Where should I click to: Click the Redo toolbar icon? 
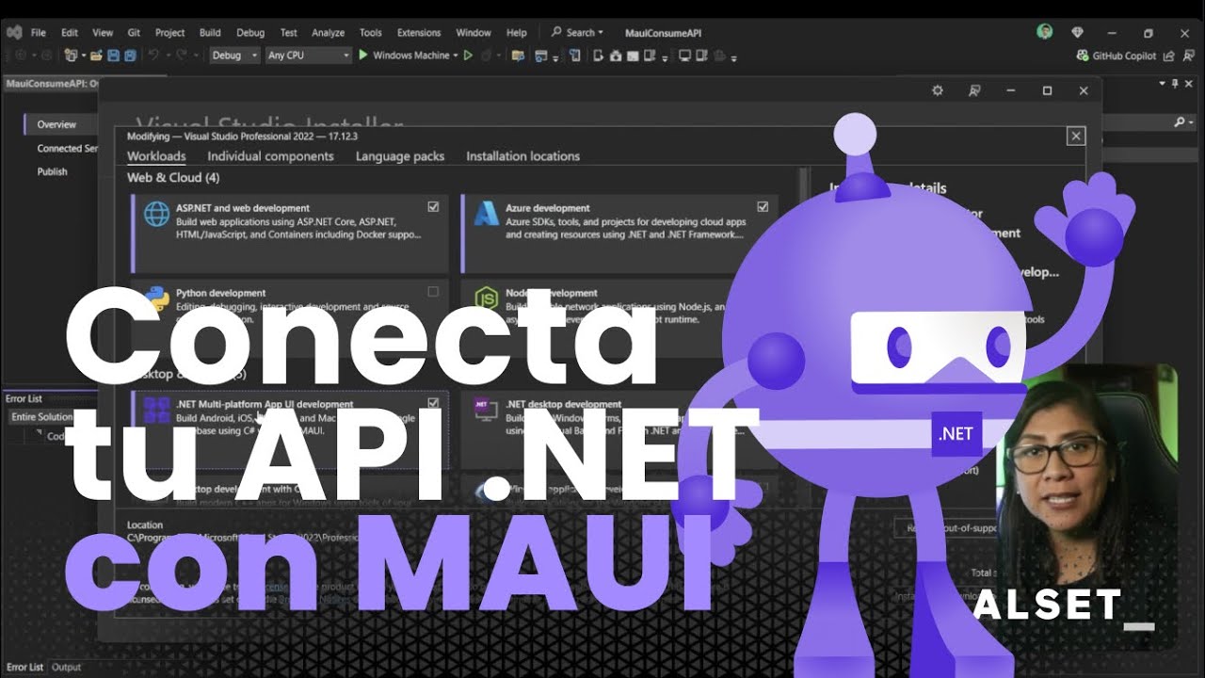183,56
